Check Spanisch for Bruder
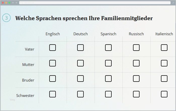Screen dimensions: 176x111 pyautogui.click(x=108, y=79)
